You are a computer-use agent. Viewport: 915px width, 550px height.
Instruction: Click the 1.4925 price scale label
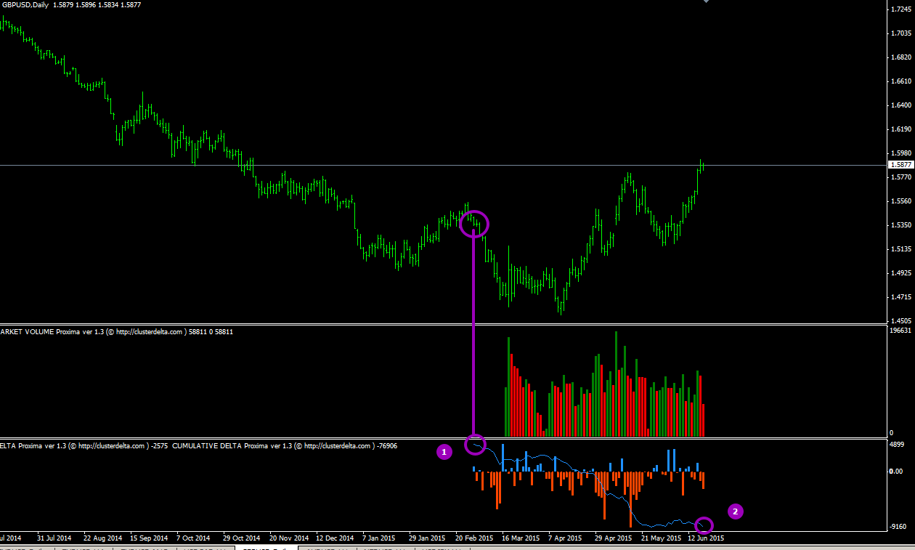click(x=900, y=273)
